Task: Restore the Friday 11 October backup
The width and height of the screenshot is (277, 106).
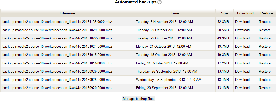Action: tap(265, 63)
